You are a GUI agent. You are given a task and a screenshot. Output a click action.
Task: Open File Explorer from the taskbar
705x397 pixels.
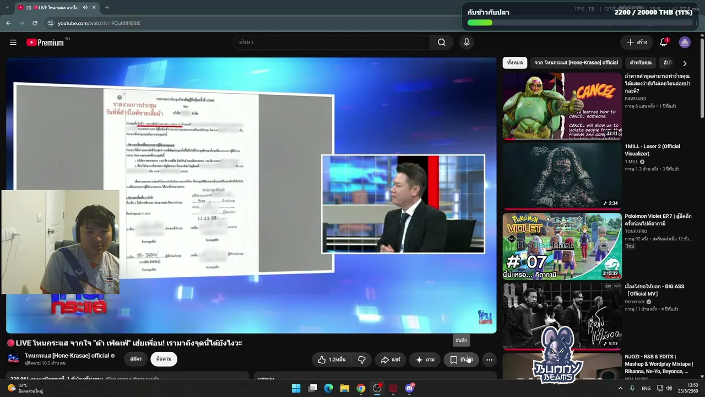coord(344,388)
